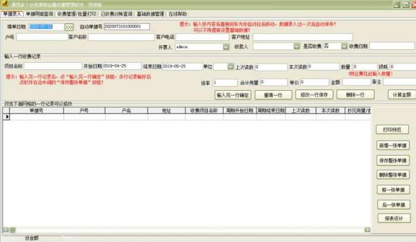Image resolution: width=416 pixels, height=242 pixels.
Task: Click the 本次读数 input field
Action: (x=323, y=66)
